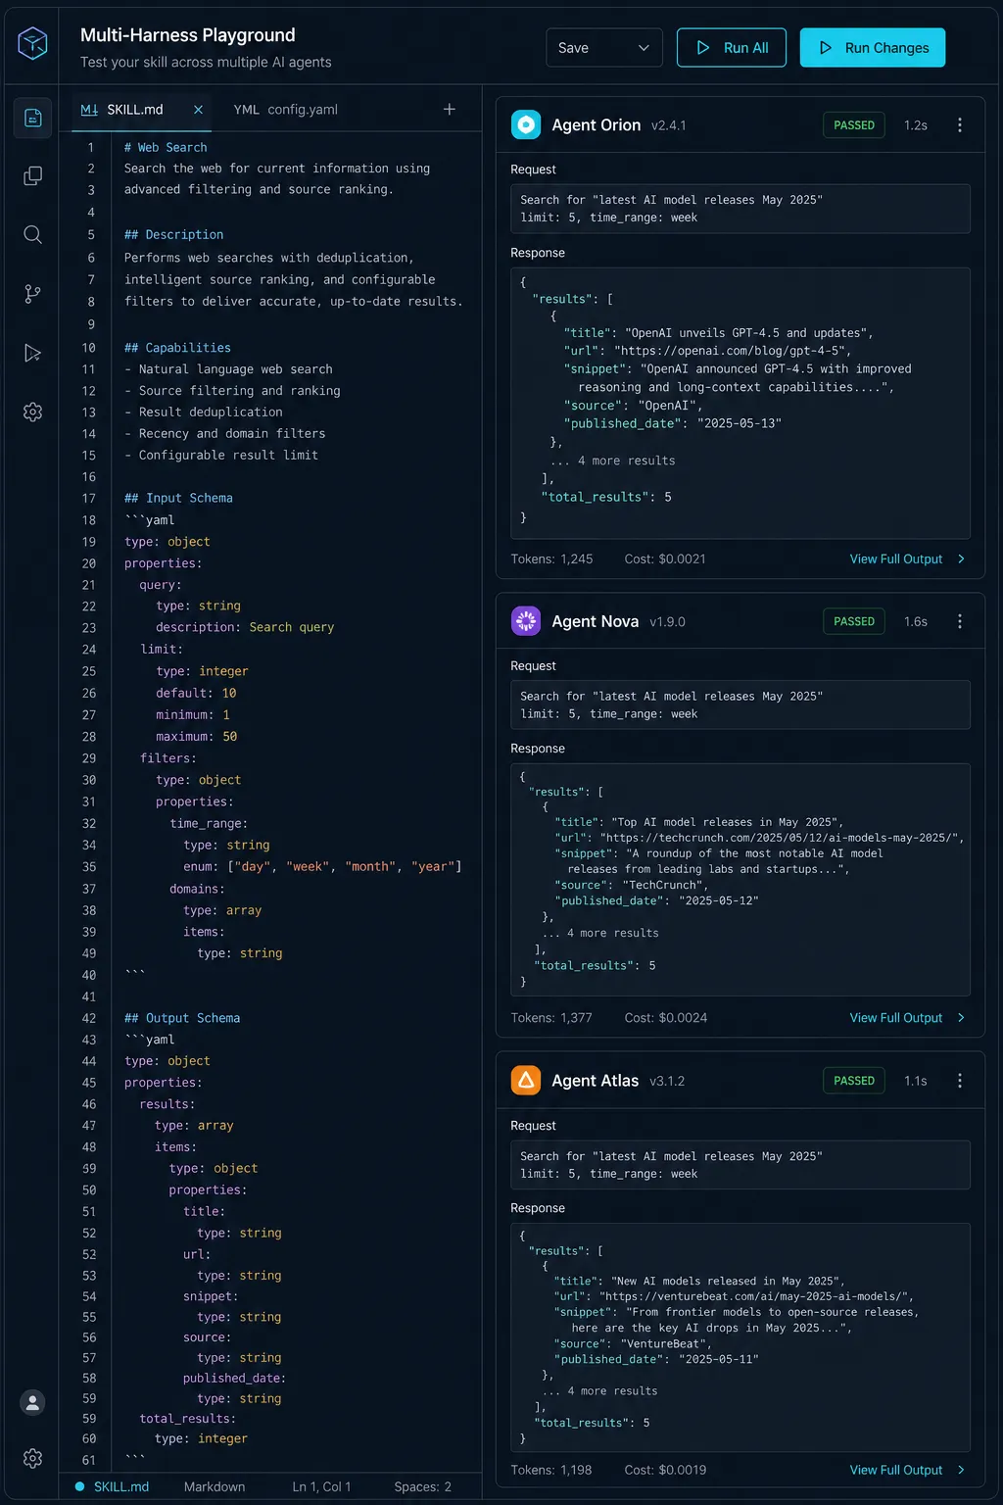The width and height of the screenshot is (1003, 1505).
Task: Open the copy/duplicate files sidebar icon
Action: point(32,175)
